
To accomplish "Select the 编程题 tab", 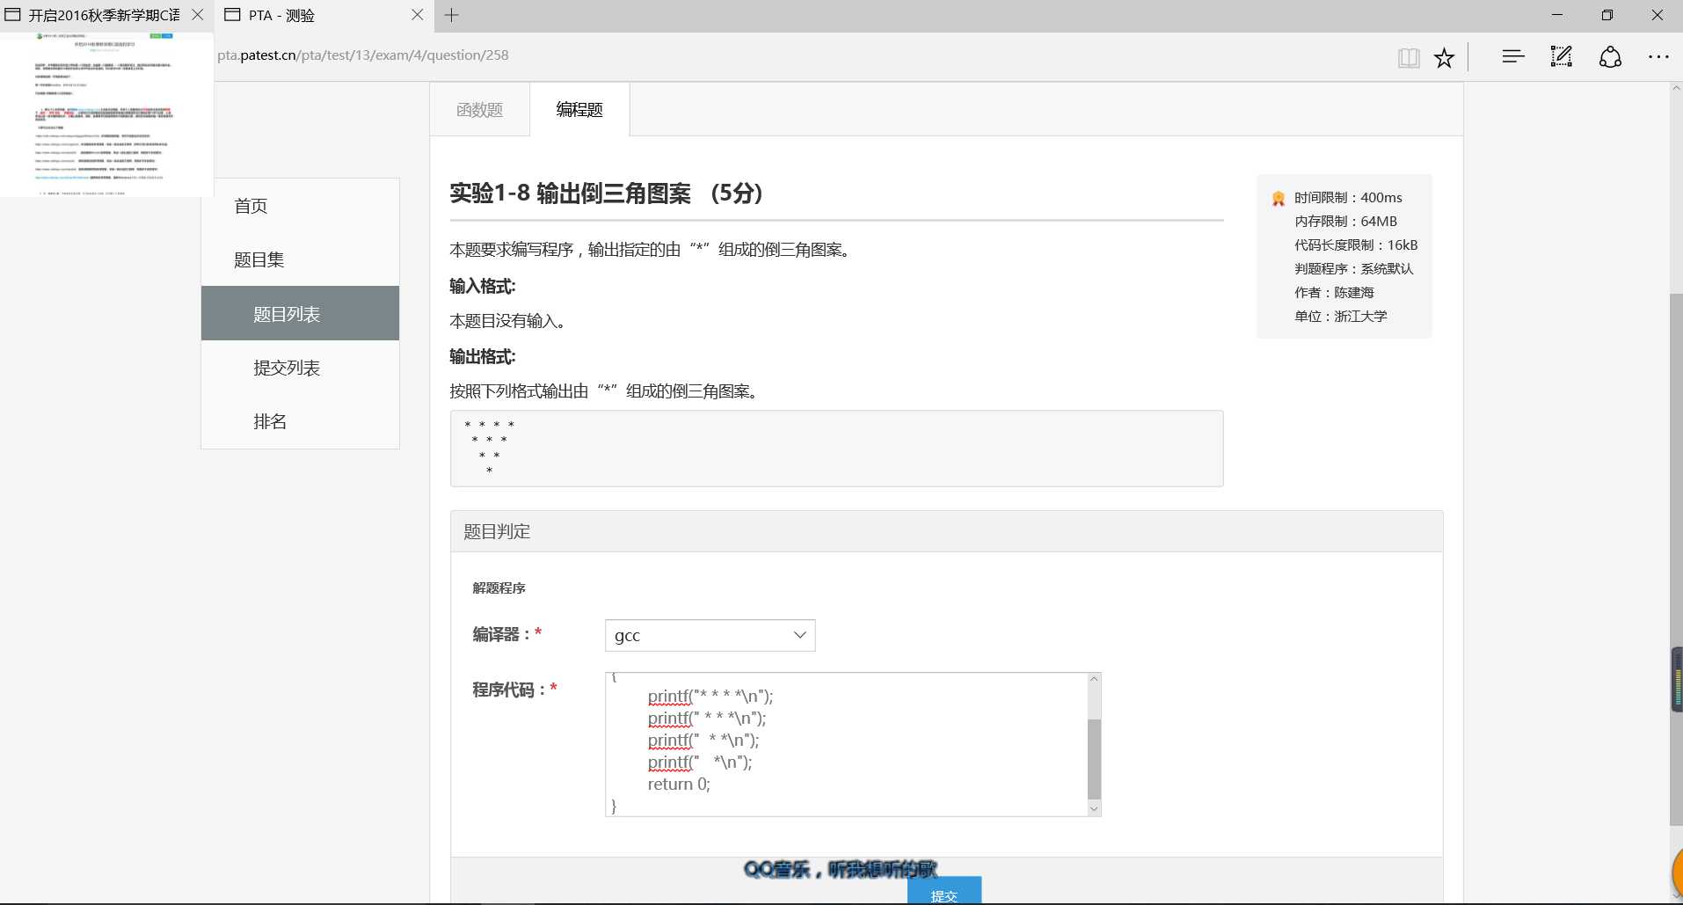I will (x=579, y=110).
